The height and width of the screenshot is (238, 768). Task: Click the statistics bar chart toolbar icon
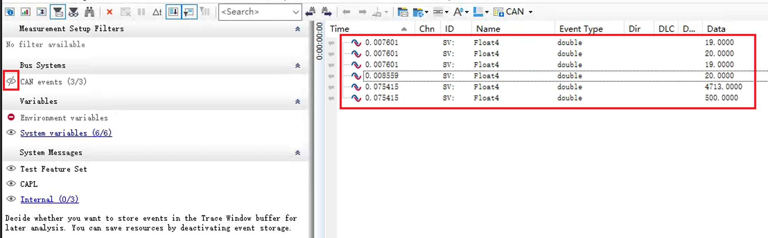[25, 12]
